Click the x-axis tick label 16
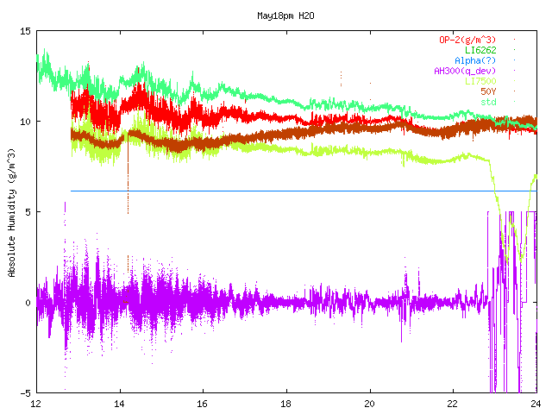Screen dimensions: 552x414 pos(202,404)
